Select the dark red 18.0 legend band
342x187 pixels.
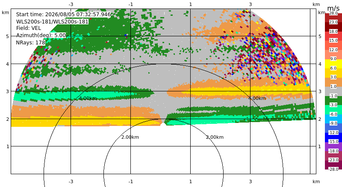coord(333,27)
